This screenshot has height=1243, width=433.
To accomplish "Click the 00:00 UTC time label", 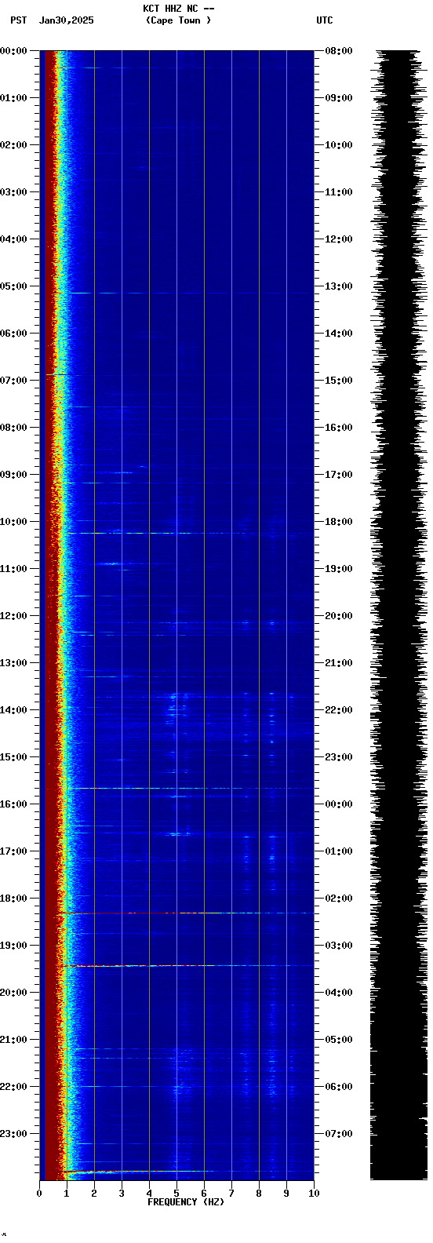I will coord(339,804).
